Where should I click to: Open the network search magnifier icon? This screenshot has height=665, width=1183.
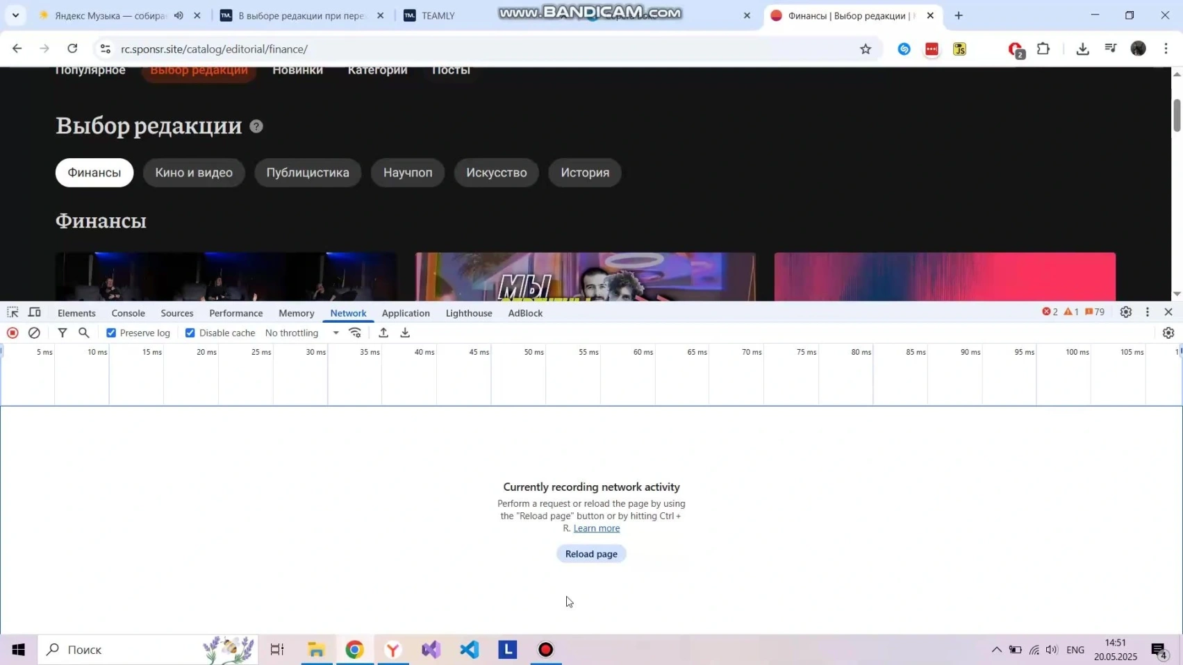tap(84, 333)
